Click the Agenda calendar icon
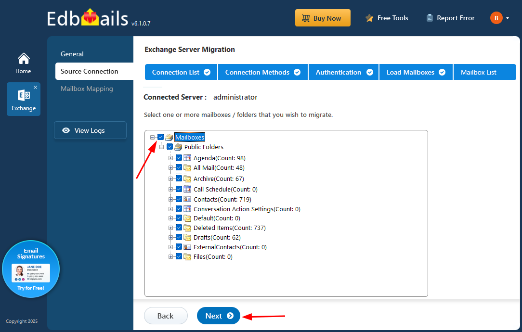This screenshot has height=332, width=522. [x=187, y=158]
